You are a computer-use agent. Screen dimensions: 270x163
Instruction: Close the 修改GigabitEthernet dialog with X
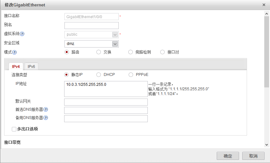[x=264, y=5]
